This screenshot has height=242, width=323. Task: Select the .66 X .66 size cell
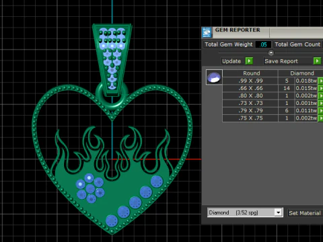[250, 88]
